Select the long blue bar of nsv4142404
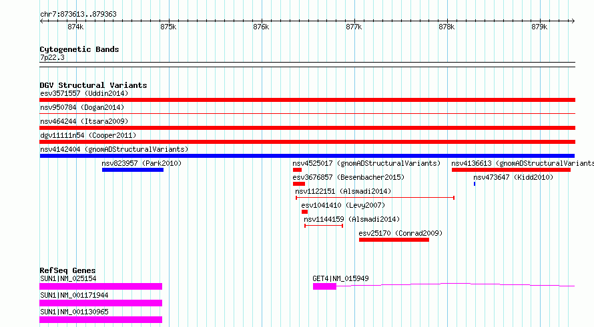 point(307,156)
